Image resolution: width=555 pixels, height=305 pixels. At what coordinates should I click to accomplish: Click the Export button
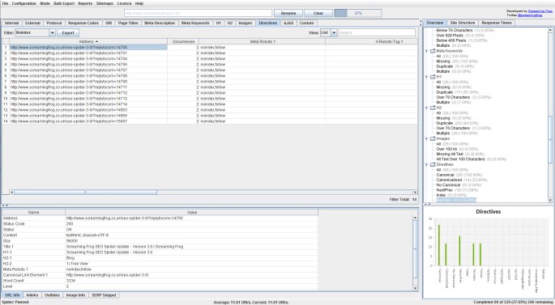pyautogui.click(x=68, y=33)
